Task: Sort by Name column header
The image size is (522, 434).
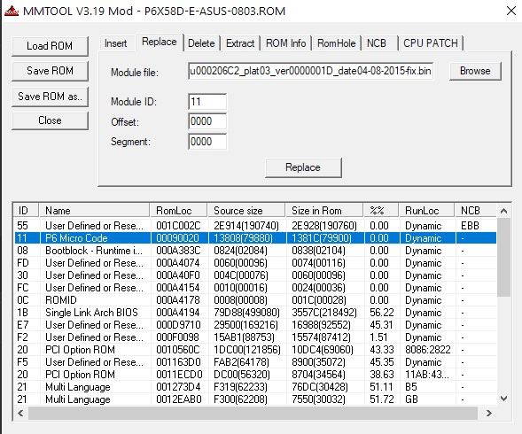Action: point(94,210)
